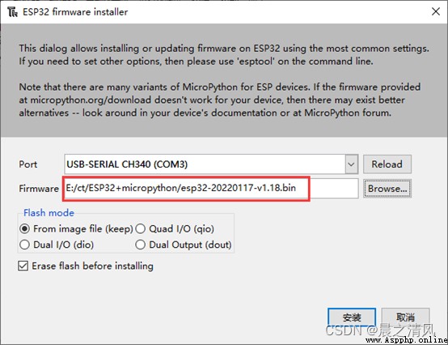Screen dimensions: 448x345
Task: Click into the Firmware file path field
Action: (210, 188)
